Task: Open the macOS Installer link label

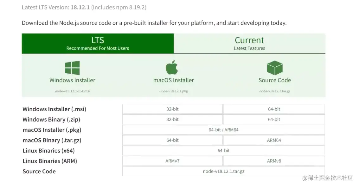Action: tap(174, 80)
